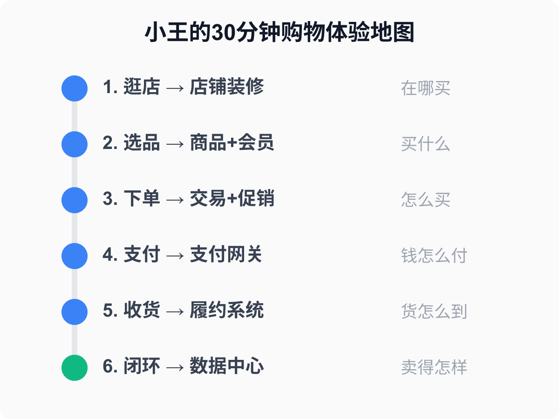Click the gray note 货怎么到

tap(434, 312)
